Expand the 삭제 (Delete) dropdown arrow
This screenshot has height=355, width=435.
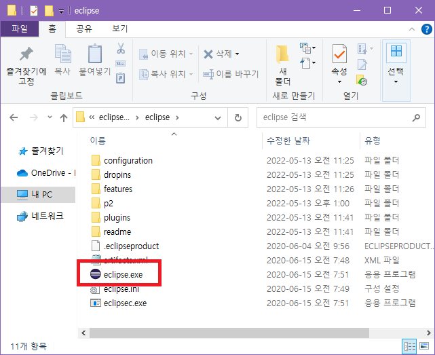(x=238, y=54)
